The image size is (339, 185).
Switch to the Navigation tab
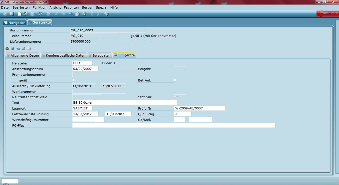coord(15,23)
